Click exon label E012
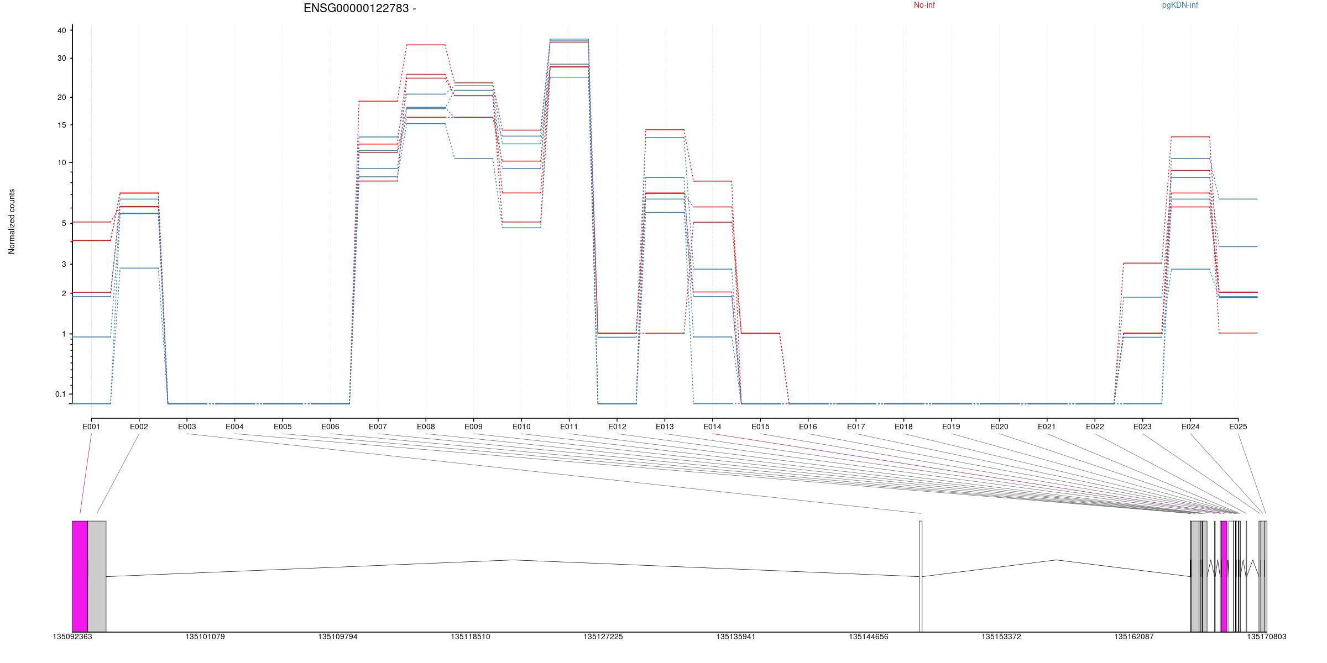The image size is (1327, 663). click(x=617, y=427)
